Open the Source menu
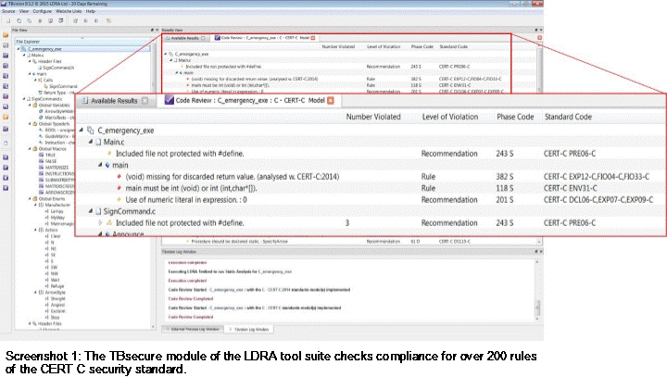The image size is (667, 390). coord(8,11)
